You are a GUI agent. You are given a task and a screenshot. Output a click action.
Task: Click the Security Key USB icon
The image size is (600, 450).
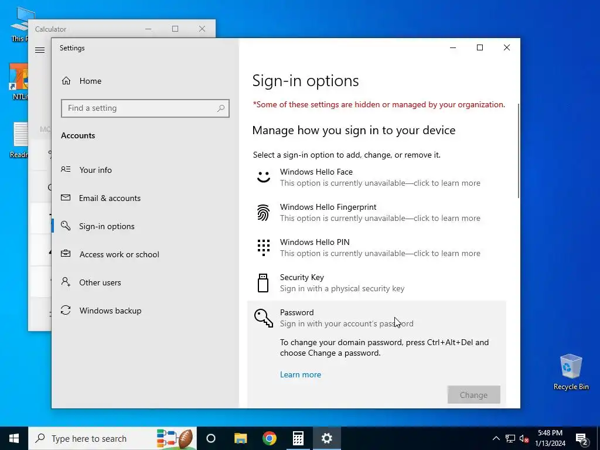pos(263,283)
